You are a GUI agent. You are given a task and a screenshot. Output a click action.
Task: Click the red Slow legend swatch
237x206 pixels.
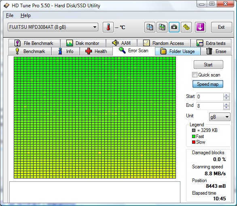(x=194, y=142)
